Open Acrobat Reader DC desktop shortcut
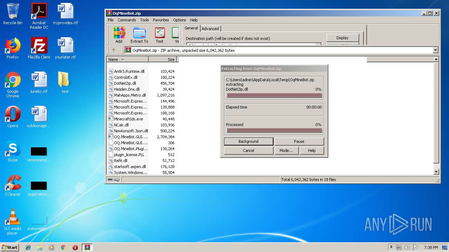 point(39,16)
